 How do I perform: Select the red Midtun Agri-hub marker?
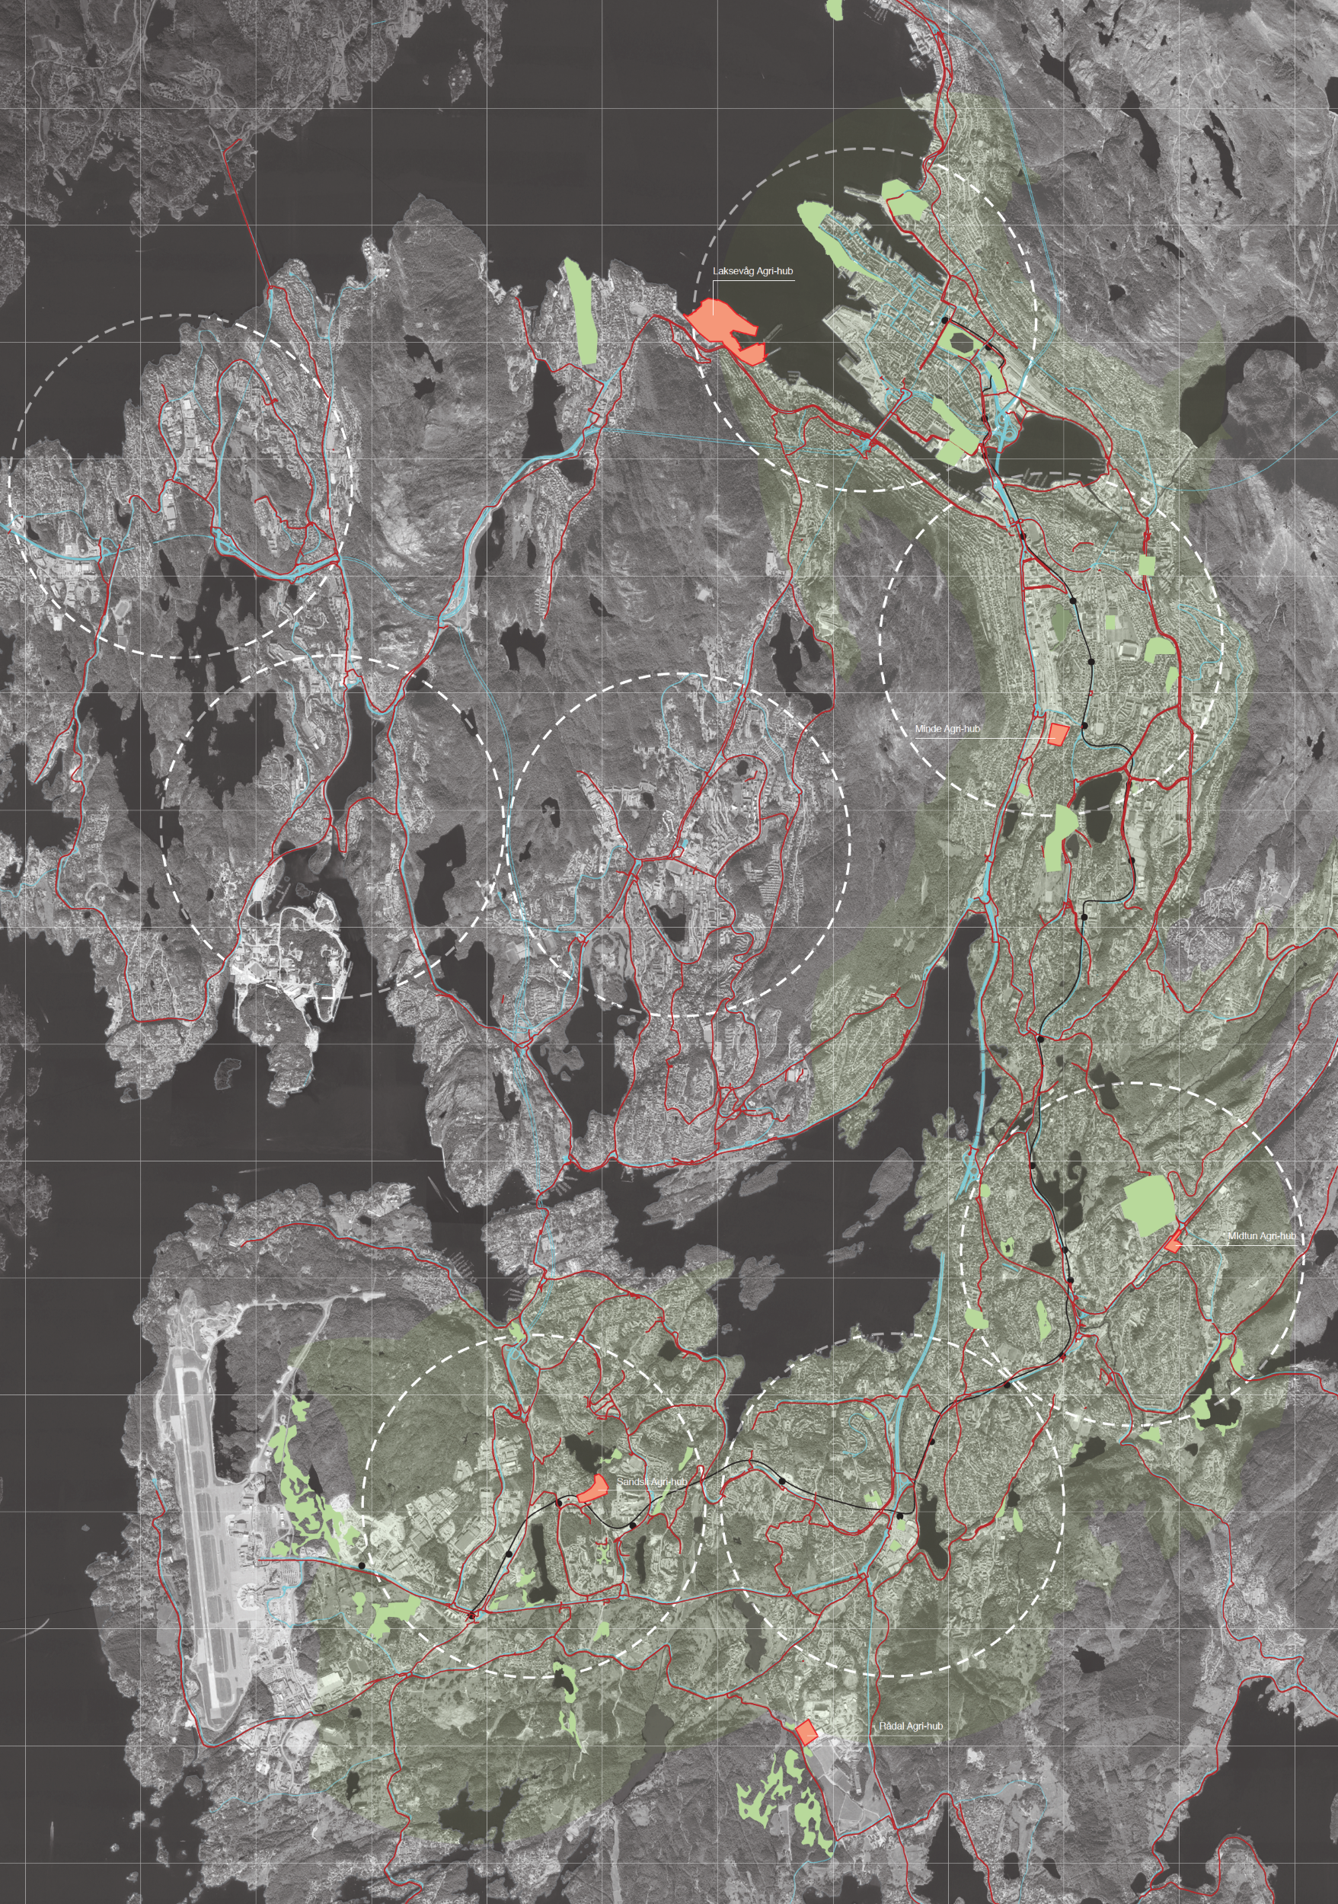tap(1172, 1243)
